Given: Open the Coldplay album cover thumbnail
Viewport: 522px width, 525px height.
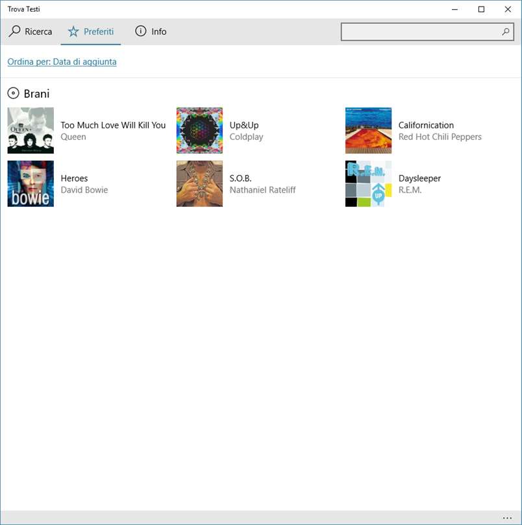Looking at the screenshot, I should click(x=199, y=130).
